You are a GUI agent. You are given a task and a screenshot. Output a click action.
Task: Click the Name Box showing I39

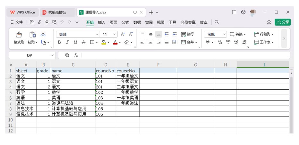pos(29,55)
